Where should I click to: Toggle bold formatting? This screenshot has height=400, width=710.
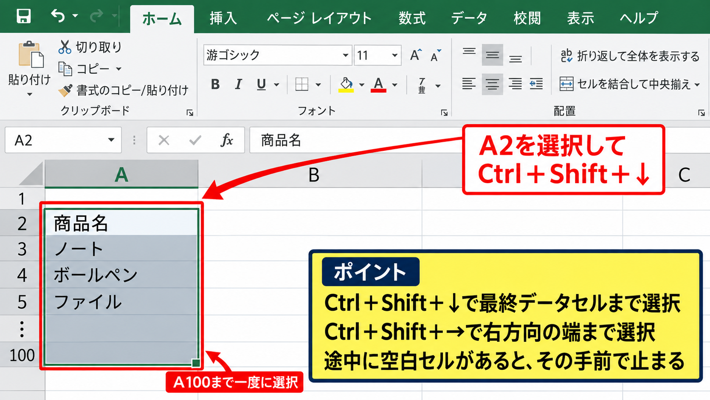[215, 84]
